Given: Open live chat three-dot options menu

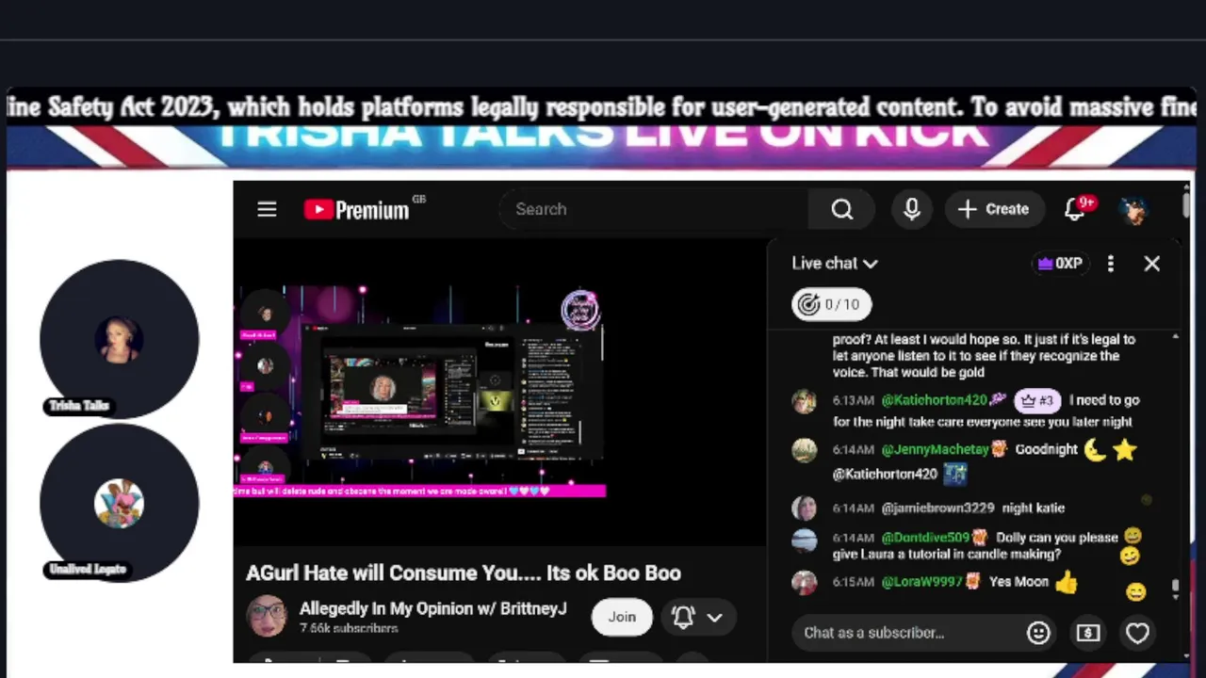Looking at the screenshot, I should point(1111,264).
